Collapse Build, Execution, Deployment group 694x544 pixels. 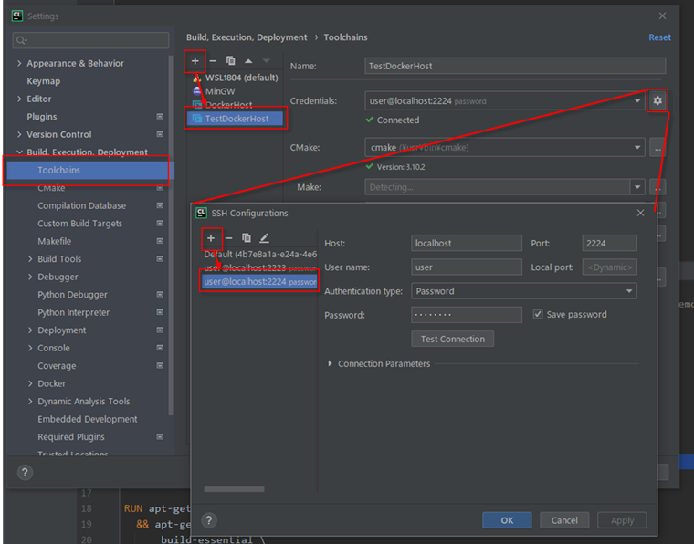(19, 152)
